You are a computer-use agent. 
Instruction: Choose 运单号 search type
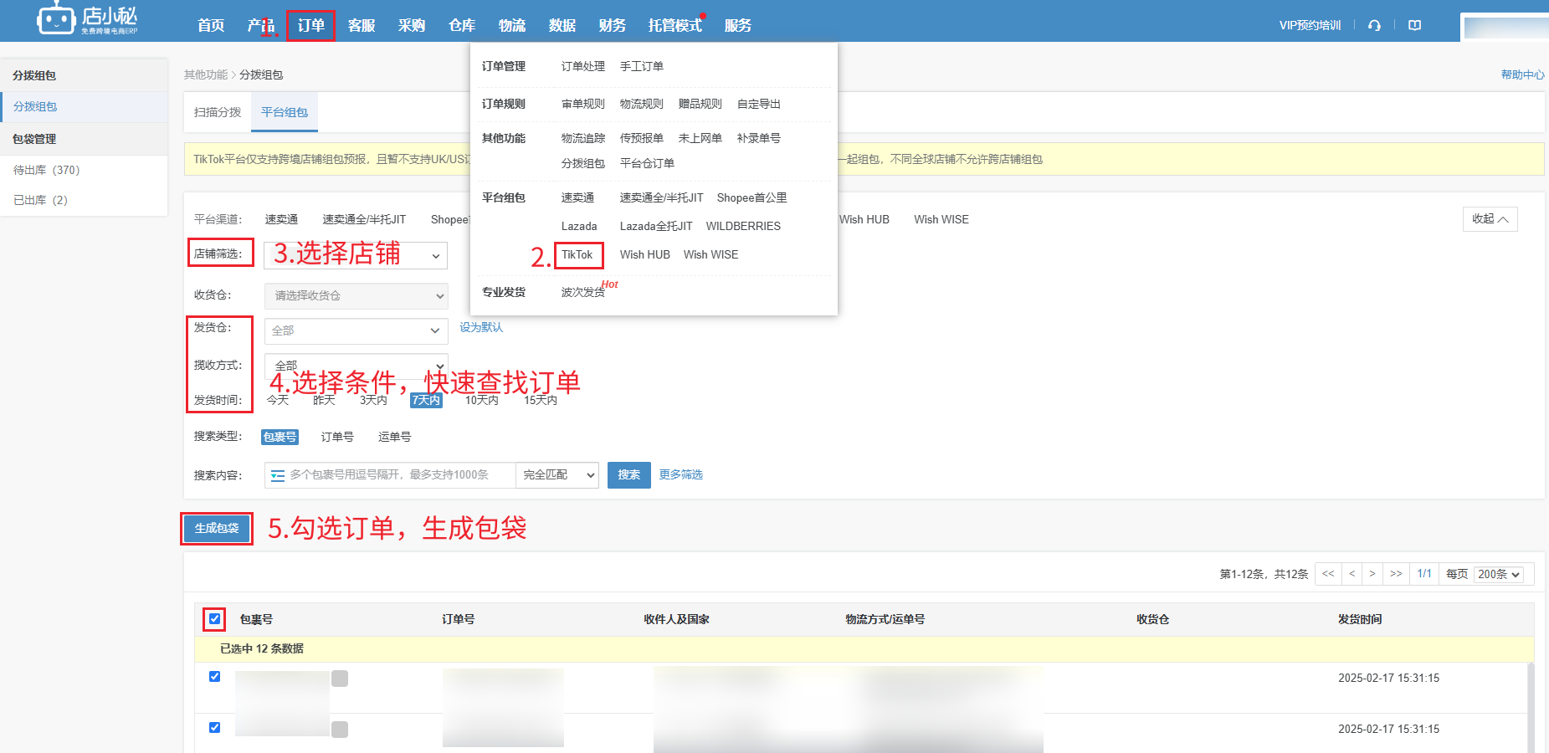[x=394, y=437]
